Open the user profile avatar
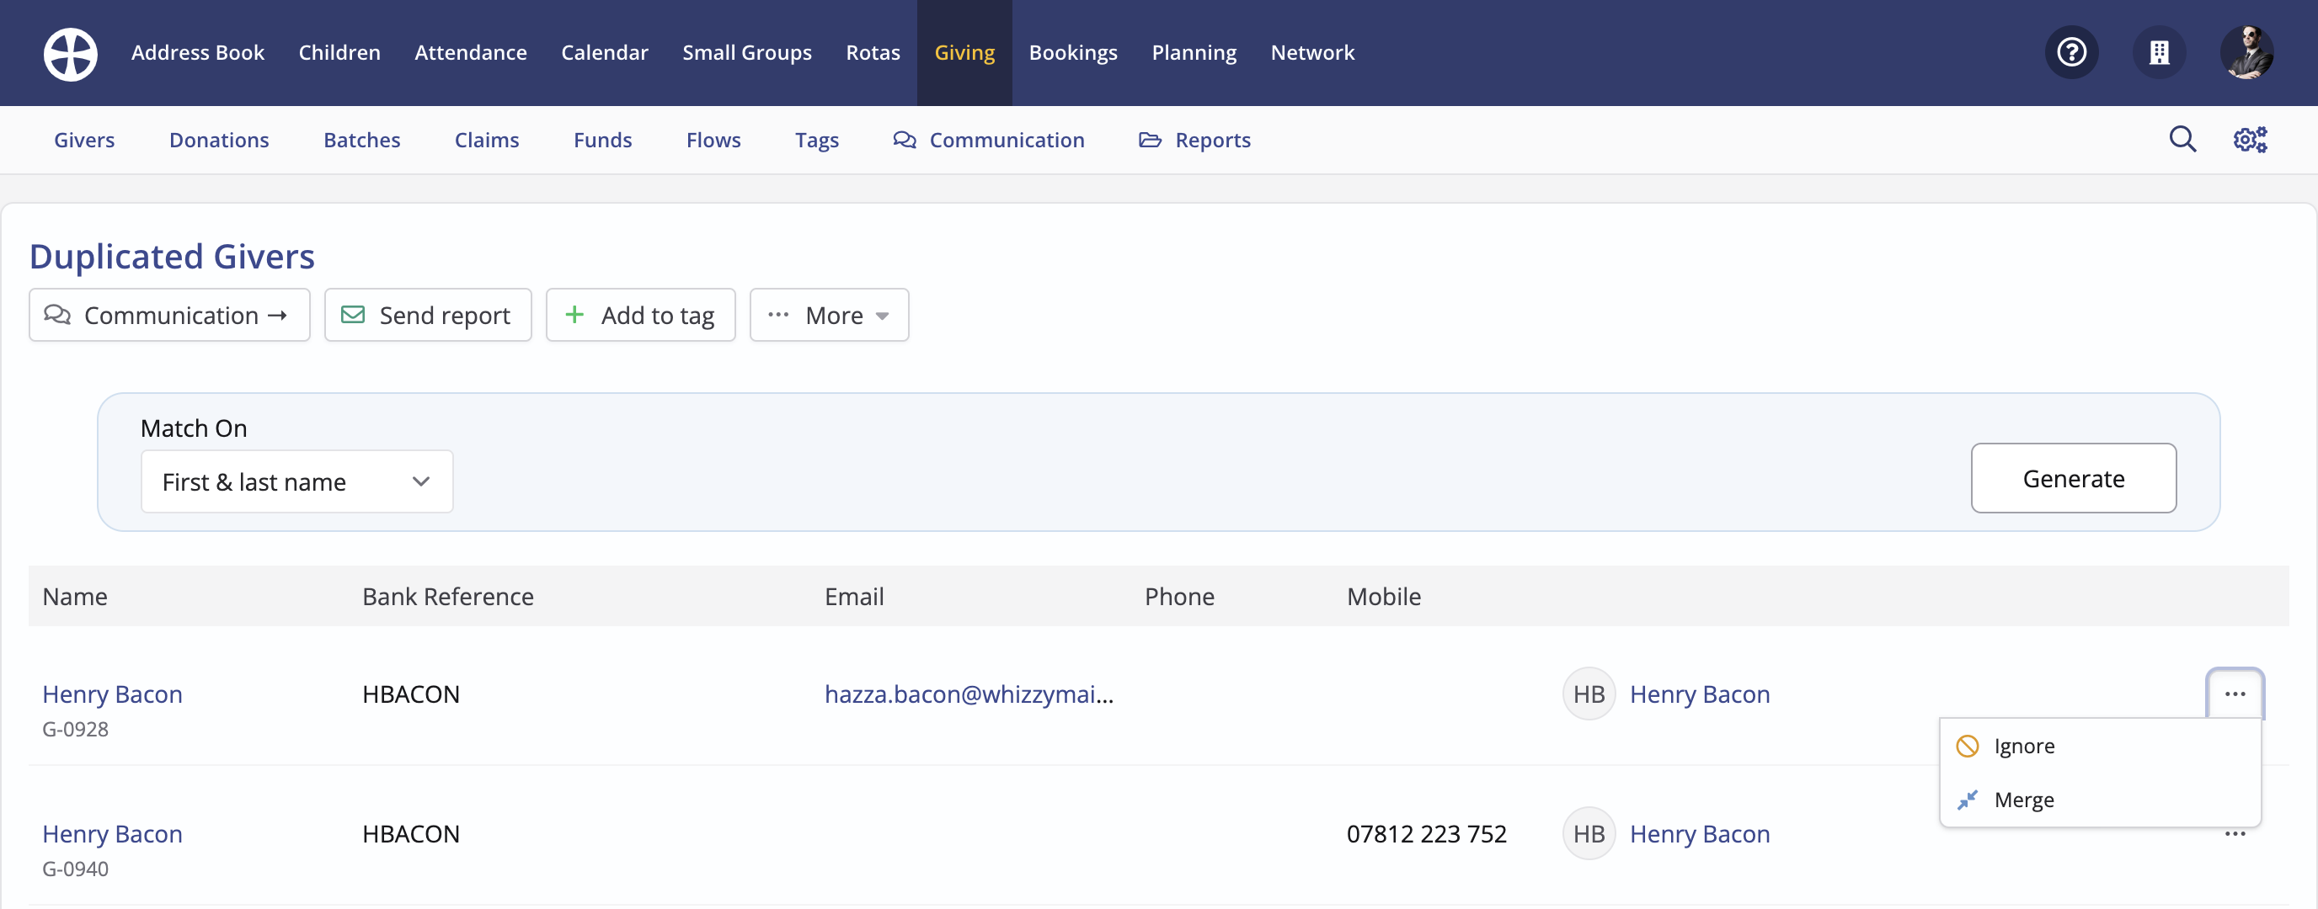2318x909 pixels. coord(2246,52)
